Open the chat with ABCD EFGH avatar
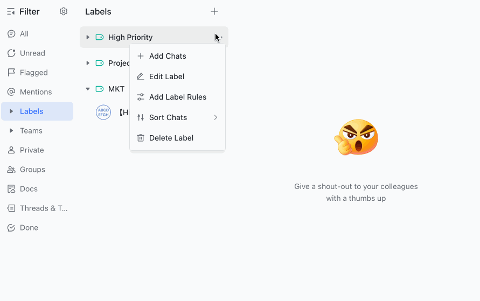 click(x=103, y=112)
